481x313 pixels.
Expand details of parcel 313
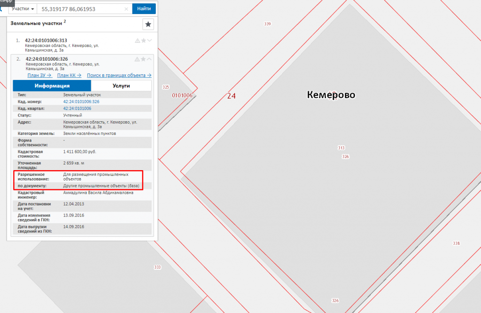(149, 40)
